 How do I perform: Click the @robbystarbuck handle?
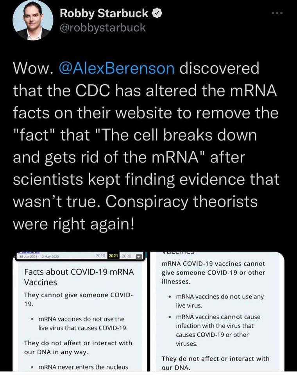[102, 27]
